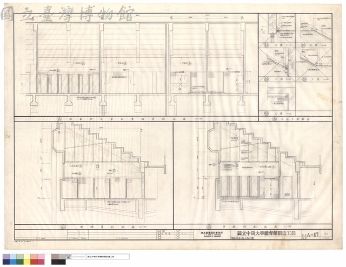Viewport: 346px width, 267px height.
Task: Select the top round option in title block
Action: point(178,231)
